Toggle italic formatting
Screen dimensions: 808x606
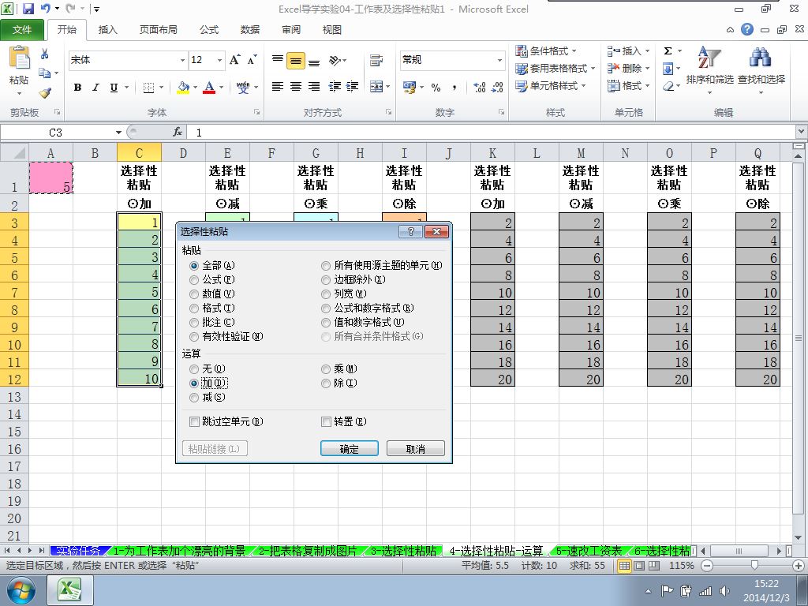click(95, 88)
